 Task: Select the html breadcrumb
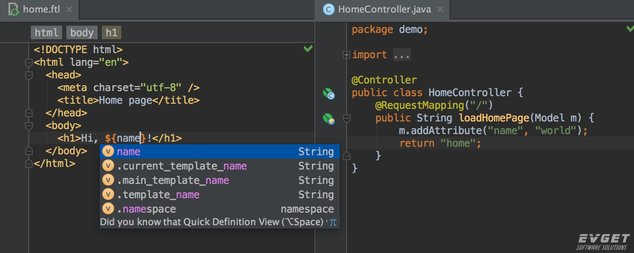(x=46, y=33)
